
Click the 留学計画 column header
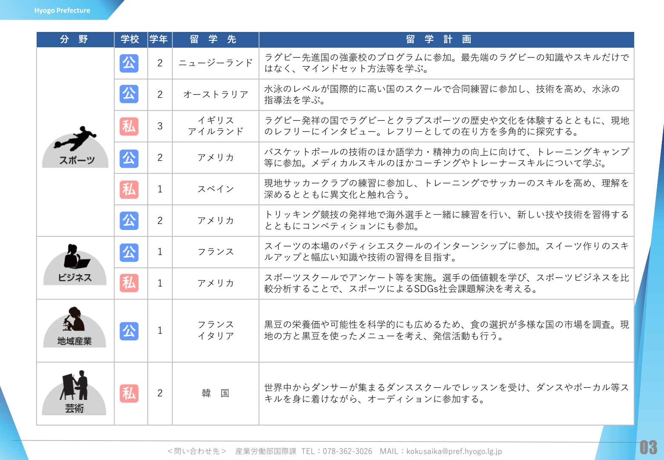(x=446, y=40)
